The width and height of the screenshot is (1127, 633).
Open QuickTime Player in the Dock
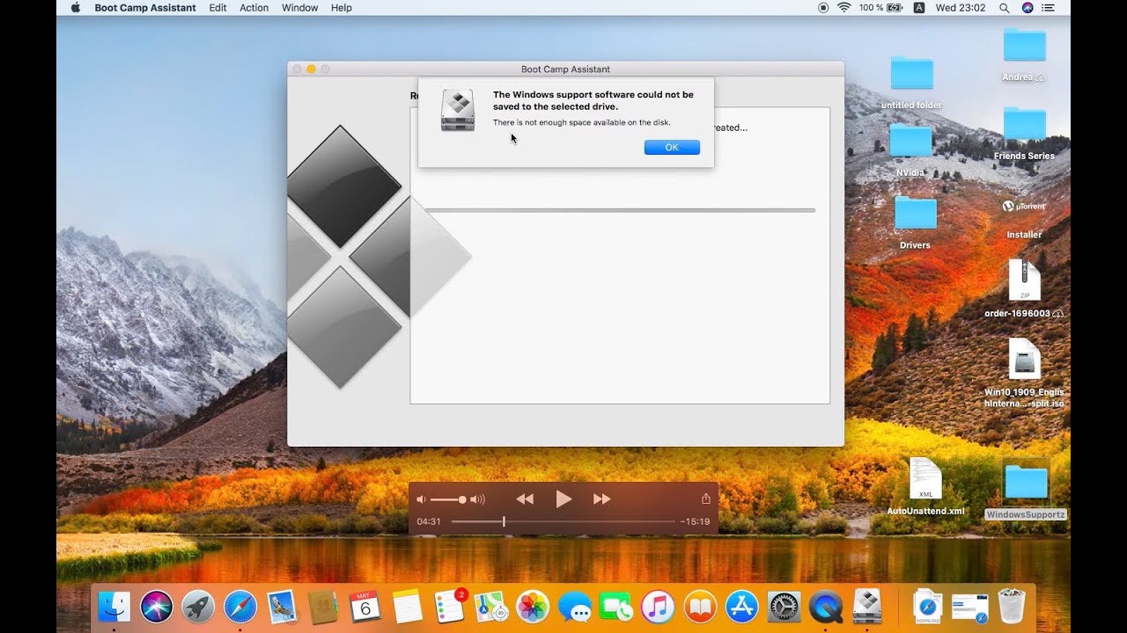coord(825,607)
